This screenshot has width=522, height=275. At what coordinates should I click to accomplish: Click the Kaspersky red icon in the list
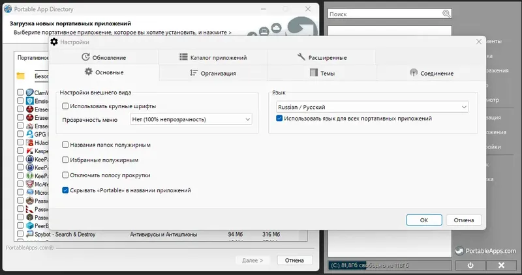[x=29, y=151]
